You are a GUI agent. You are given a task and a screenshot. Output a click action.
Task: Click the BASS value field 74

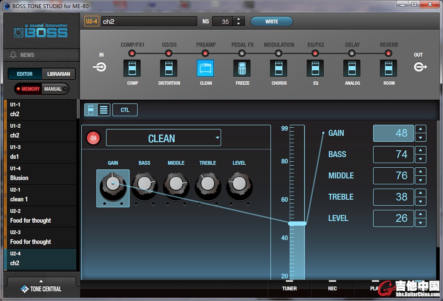[393, 155]
